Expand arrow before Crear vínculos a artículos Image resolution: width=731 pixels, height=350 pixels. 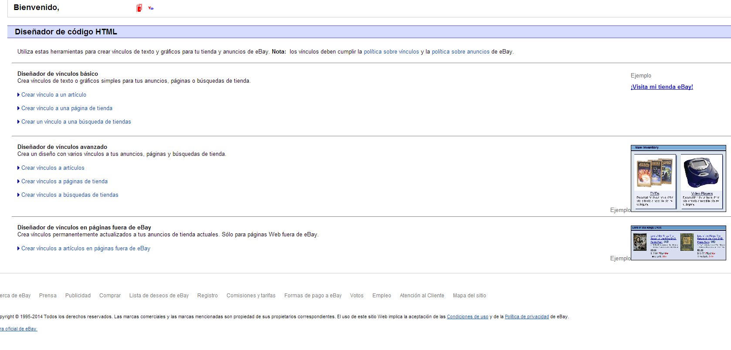(18, 168)
